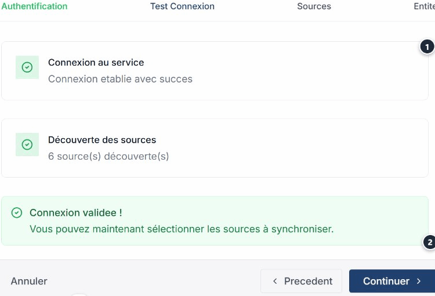The height and width of the screenshot is (296, 435).
Task: Click the green check icon beside Connexion au service
Action: [27, 67]
